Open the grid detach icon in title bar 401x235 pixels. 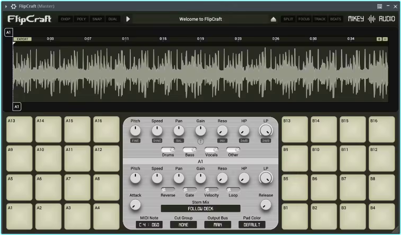[x=379, y=6]
